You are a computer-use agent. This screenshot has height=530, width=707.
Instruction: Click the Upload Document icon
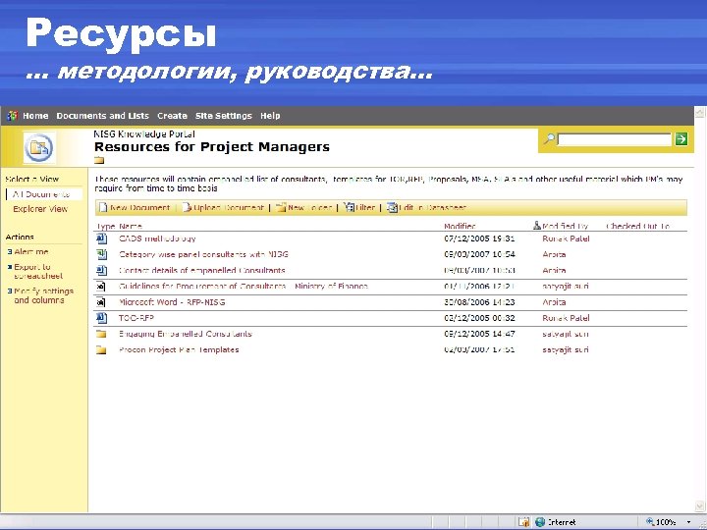pyautogui.click(x=188, y=208)
